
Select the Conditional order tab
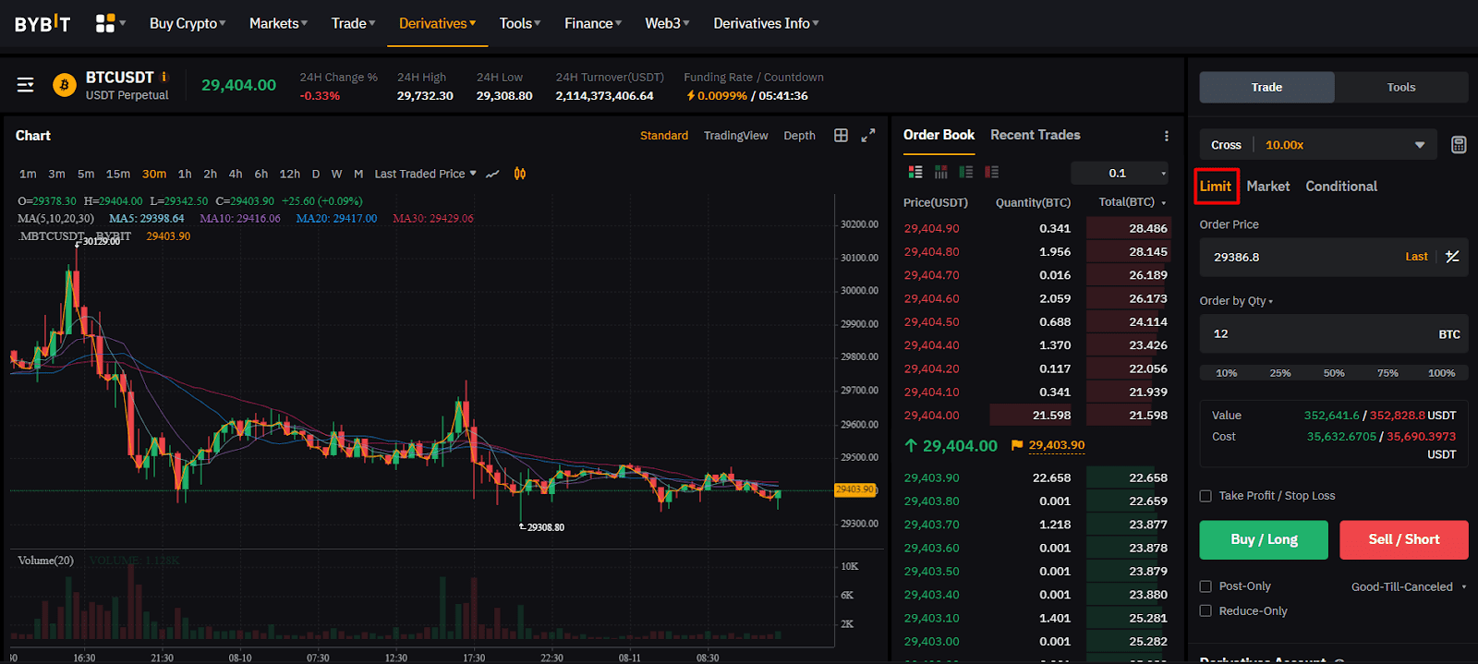[x=1341, y=187]
